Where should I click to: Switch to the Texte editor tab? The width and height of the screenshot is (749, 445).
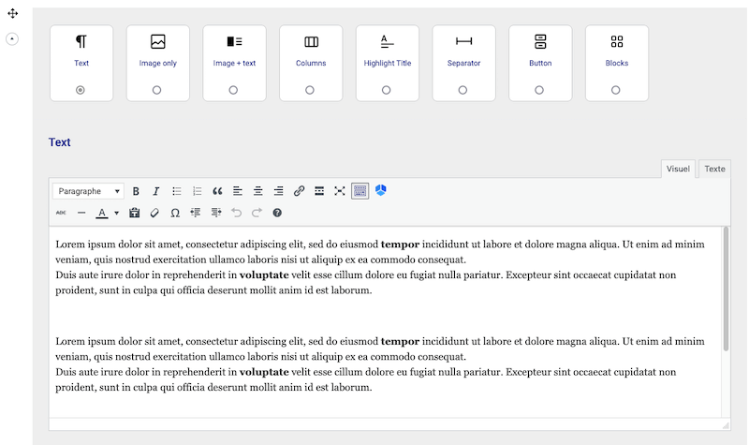click(714, 169)
